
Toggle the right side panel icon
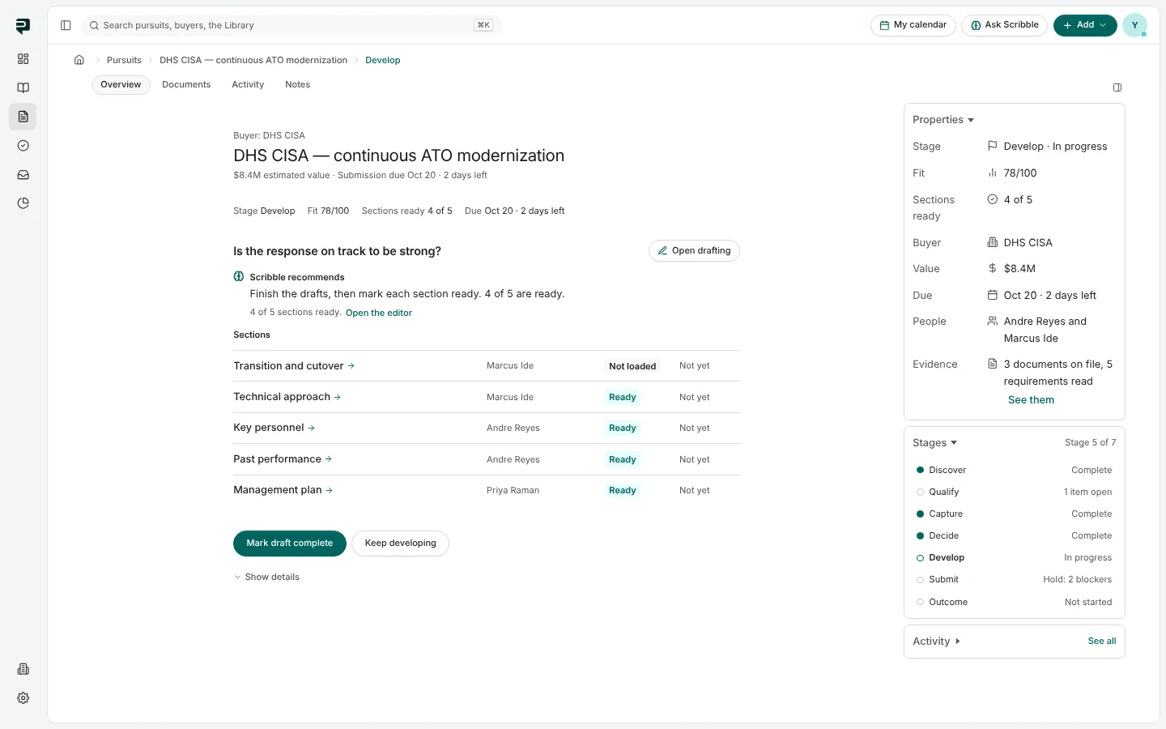[x=1117, y=87]
